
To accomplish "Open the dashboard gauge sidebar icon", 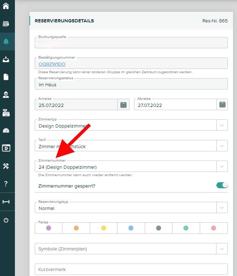I will click(6, 130).
